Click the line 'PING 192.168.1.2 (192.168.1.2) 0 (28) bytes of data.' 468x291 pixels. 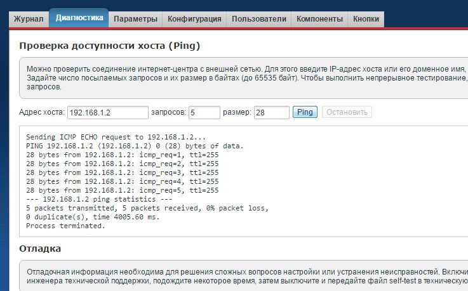(x=135, y=146)
